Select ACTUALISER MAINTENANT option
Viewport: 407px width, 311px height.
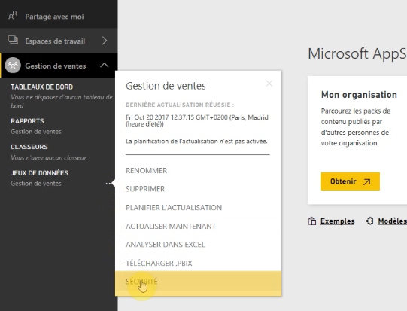tap(171, 227)
